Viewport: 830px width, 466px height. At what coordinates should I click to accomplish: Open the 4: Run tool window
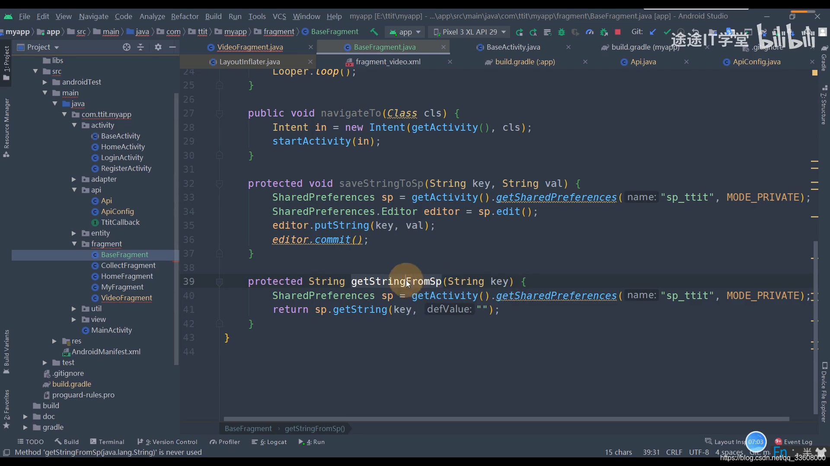coord(311,442)
